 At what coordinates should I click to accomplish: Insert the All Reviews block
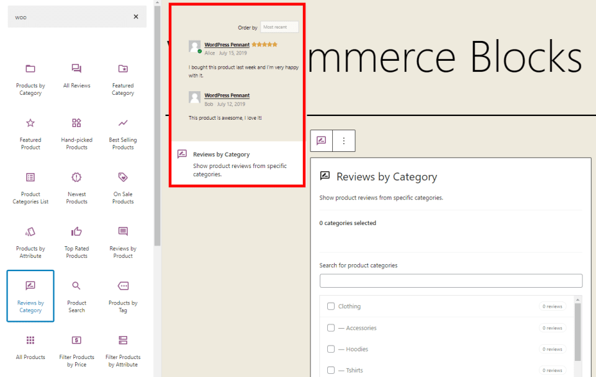(76, 79)
